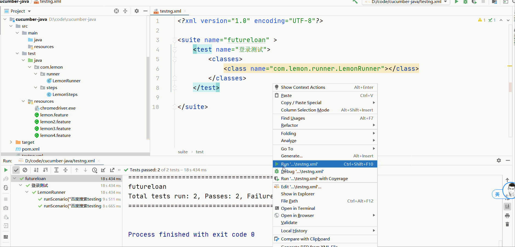
Task: Click the Build project hammer icon
Action: click(x=355, y=2)
